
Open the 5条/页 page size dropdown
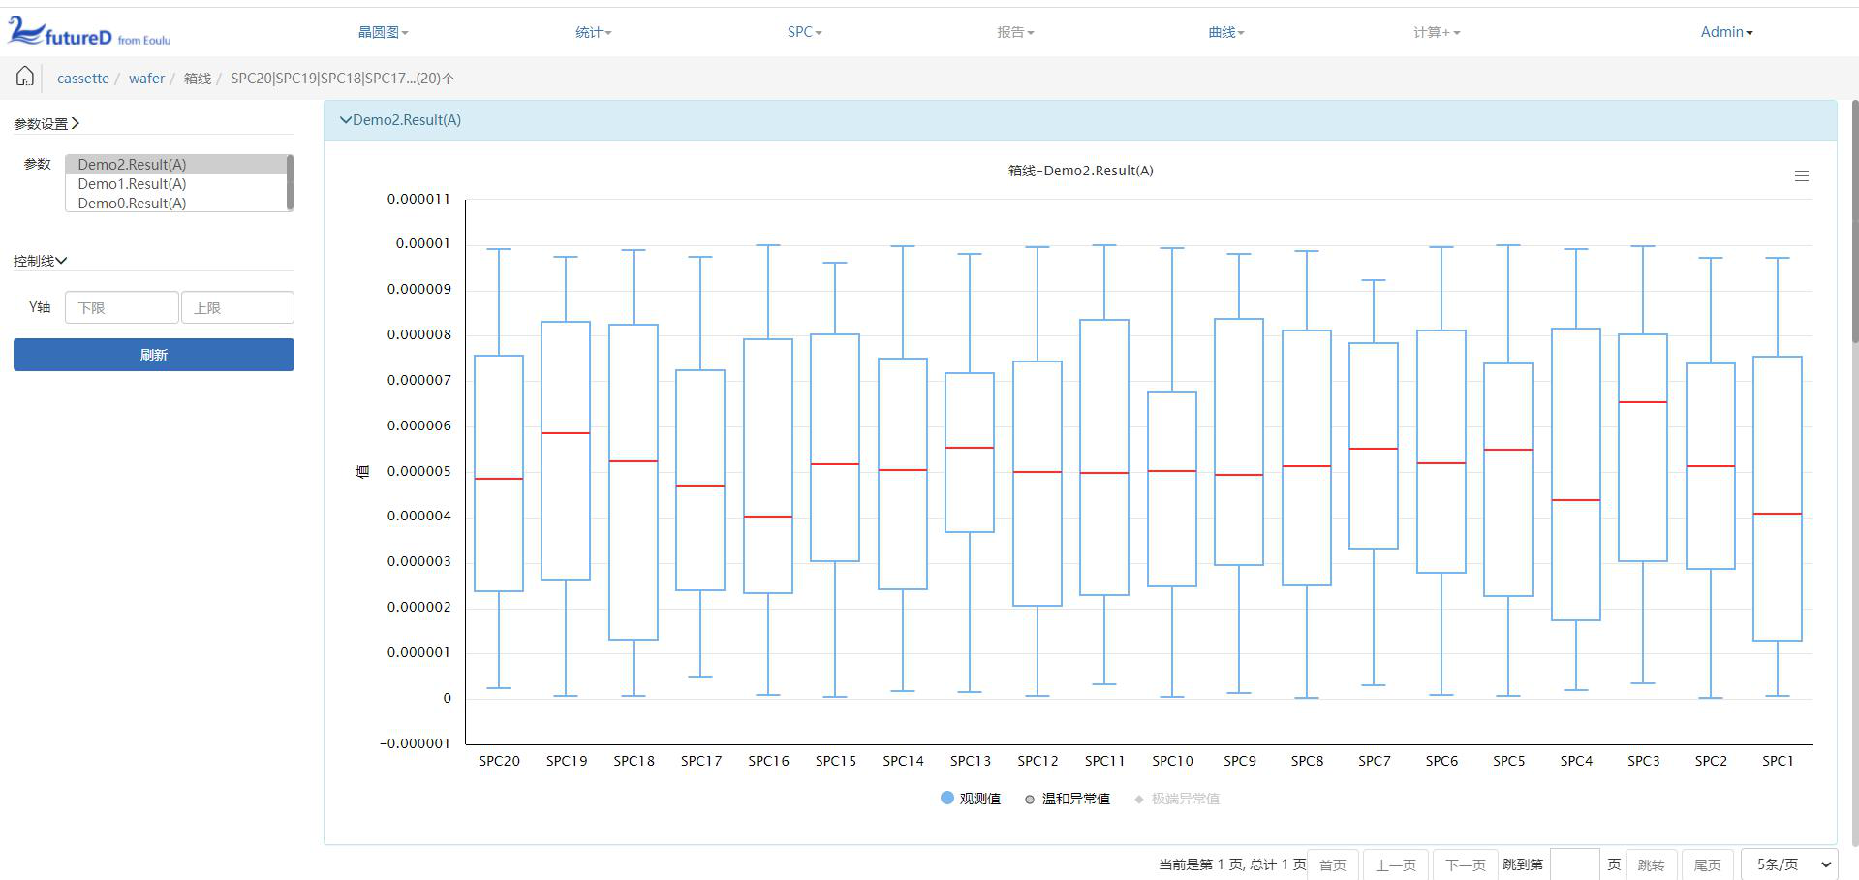click(x=1789, y=864)
